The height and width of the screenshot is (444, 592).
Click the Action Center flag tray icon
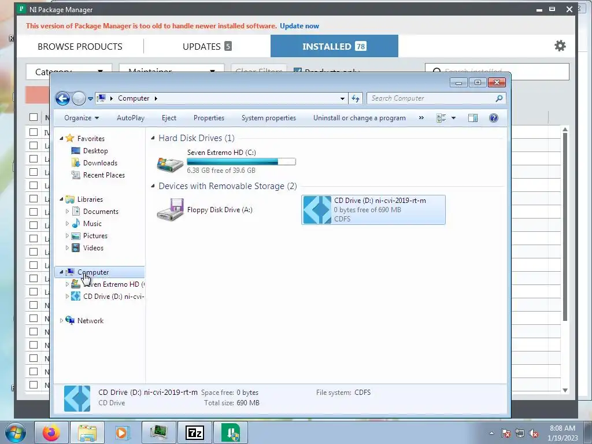point(506,433)
